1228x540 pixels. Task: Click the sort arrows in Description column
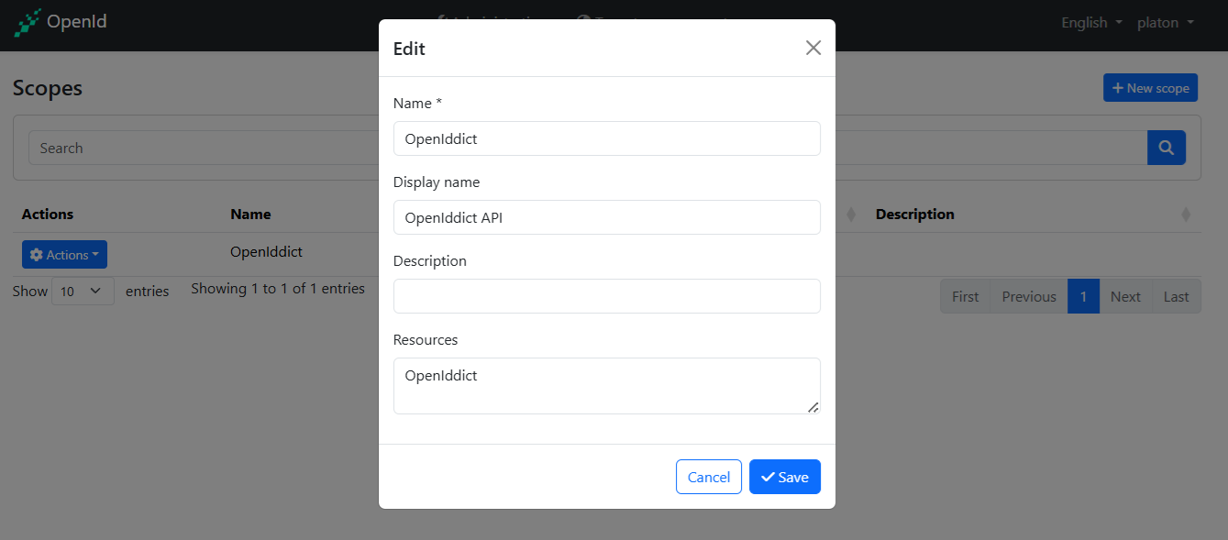1186,215
